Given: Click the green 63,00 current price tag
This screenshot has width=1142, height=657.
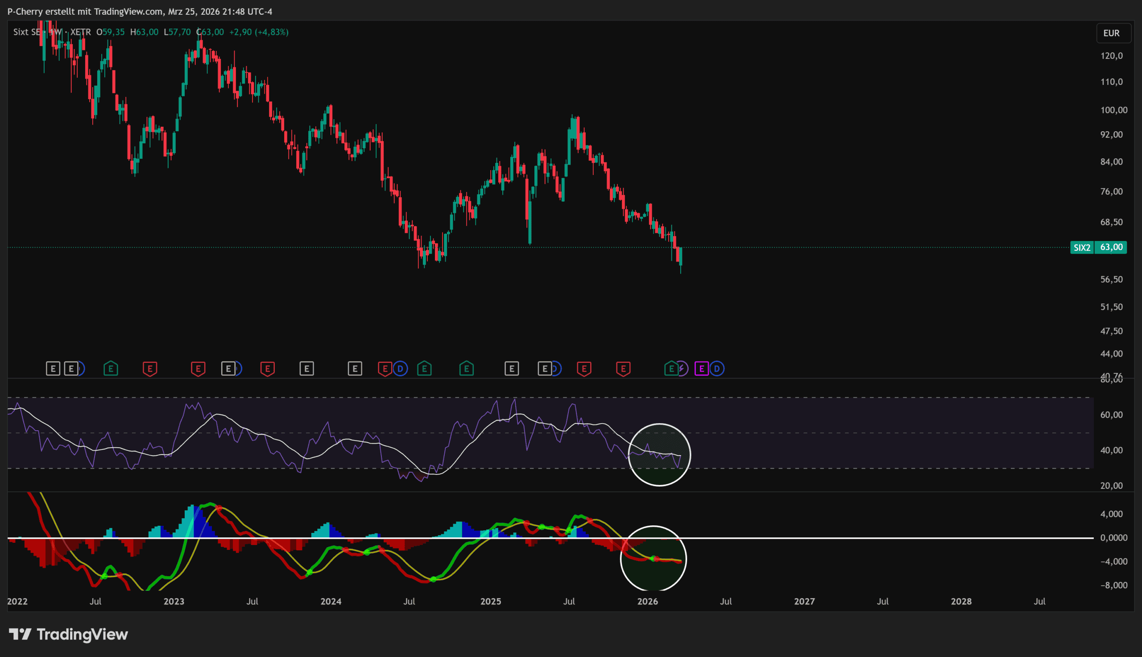Looking at the screenshot, I should click(x=1111, y=247).
